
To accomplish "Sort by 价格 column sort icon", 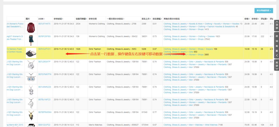I will (249, 19).
